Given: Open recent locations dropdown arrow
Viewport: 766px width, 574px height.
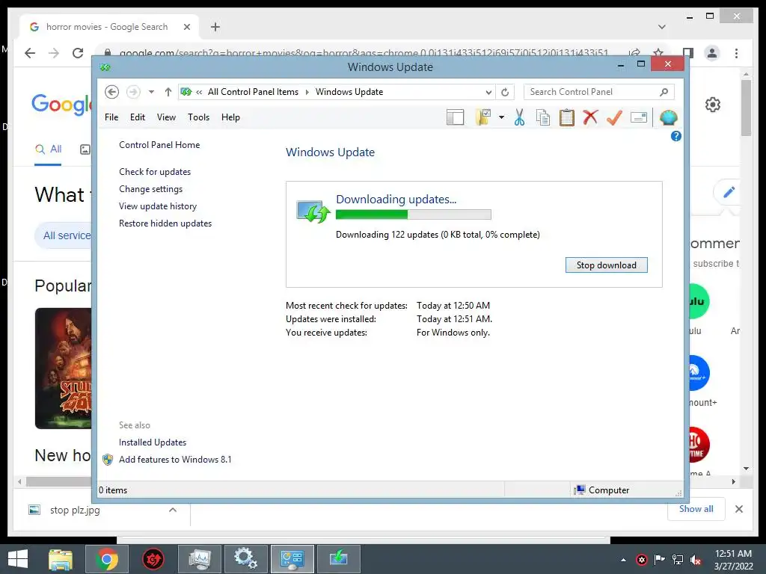Looking at the screenshot, I should coord(151,92).
